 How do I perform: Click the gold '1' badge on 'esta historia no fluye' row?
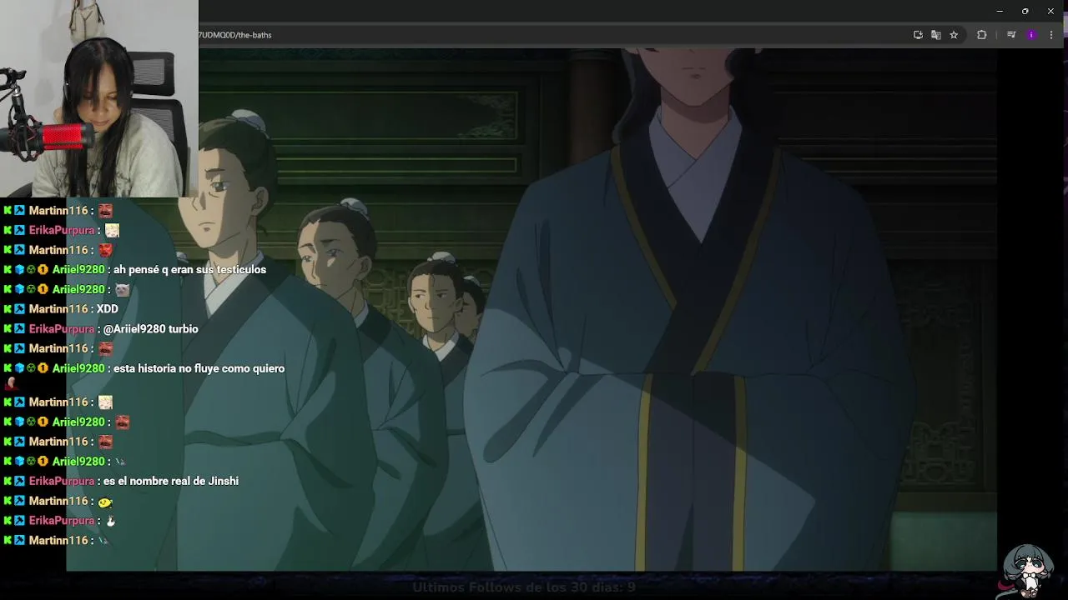[x=43, y=368]
